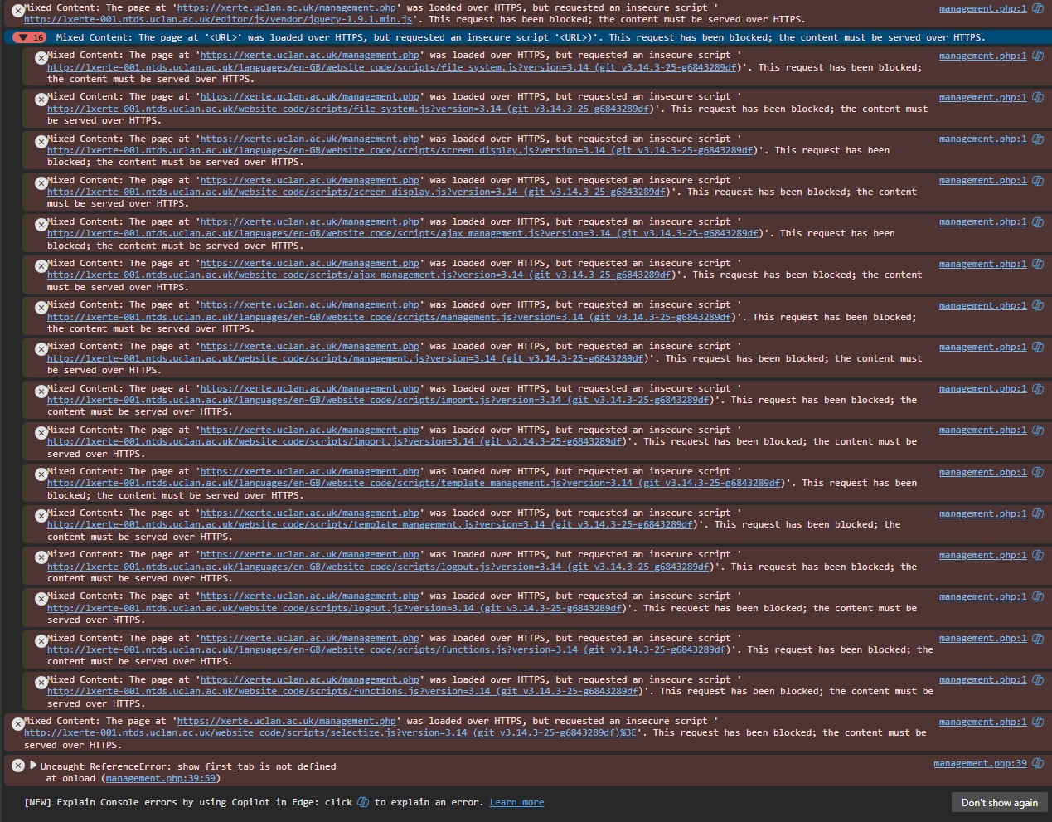Click Copilot explain icon for jquery-1.9.1.min.js error
1052x822 pixels.
coord(1037,8)
